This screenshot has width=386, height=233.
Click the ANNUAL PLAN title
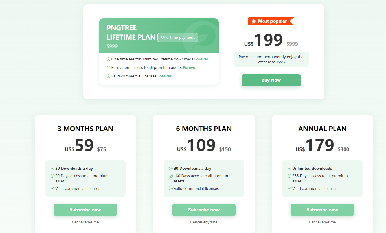[322, 129]
